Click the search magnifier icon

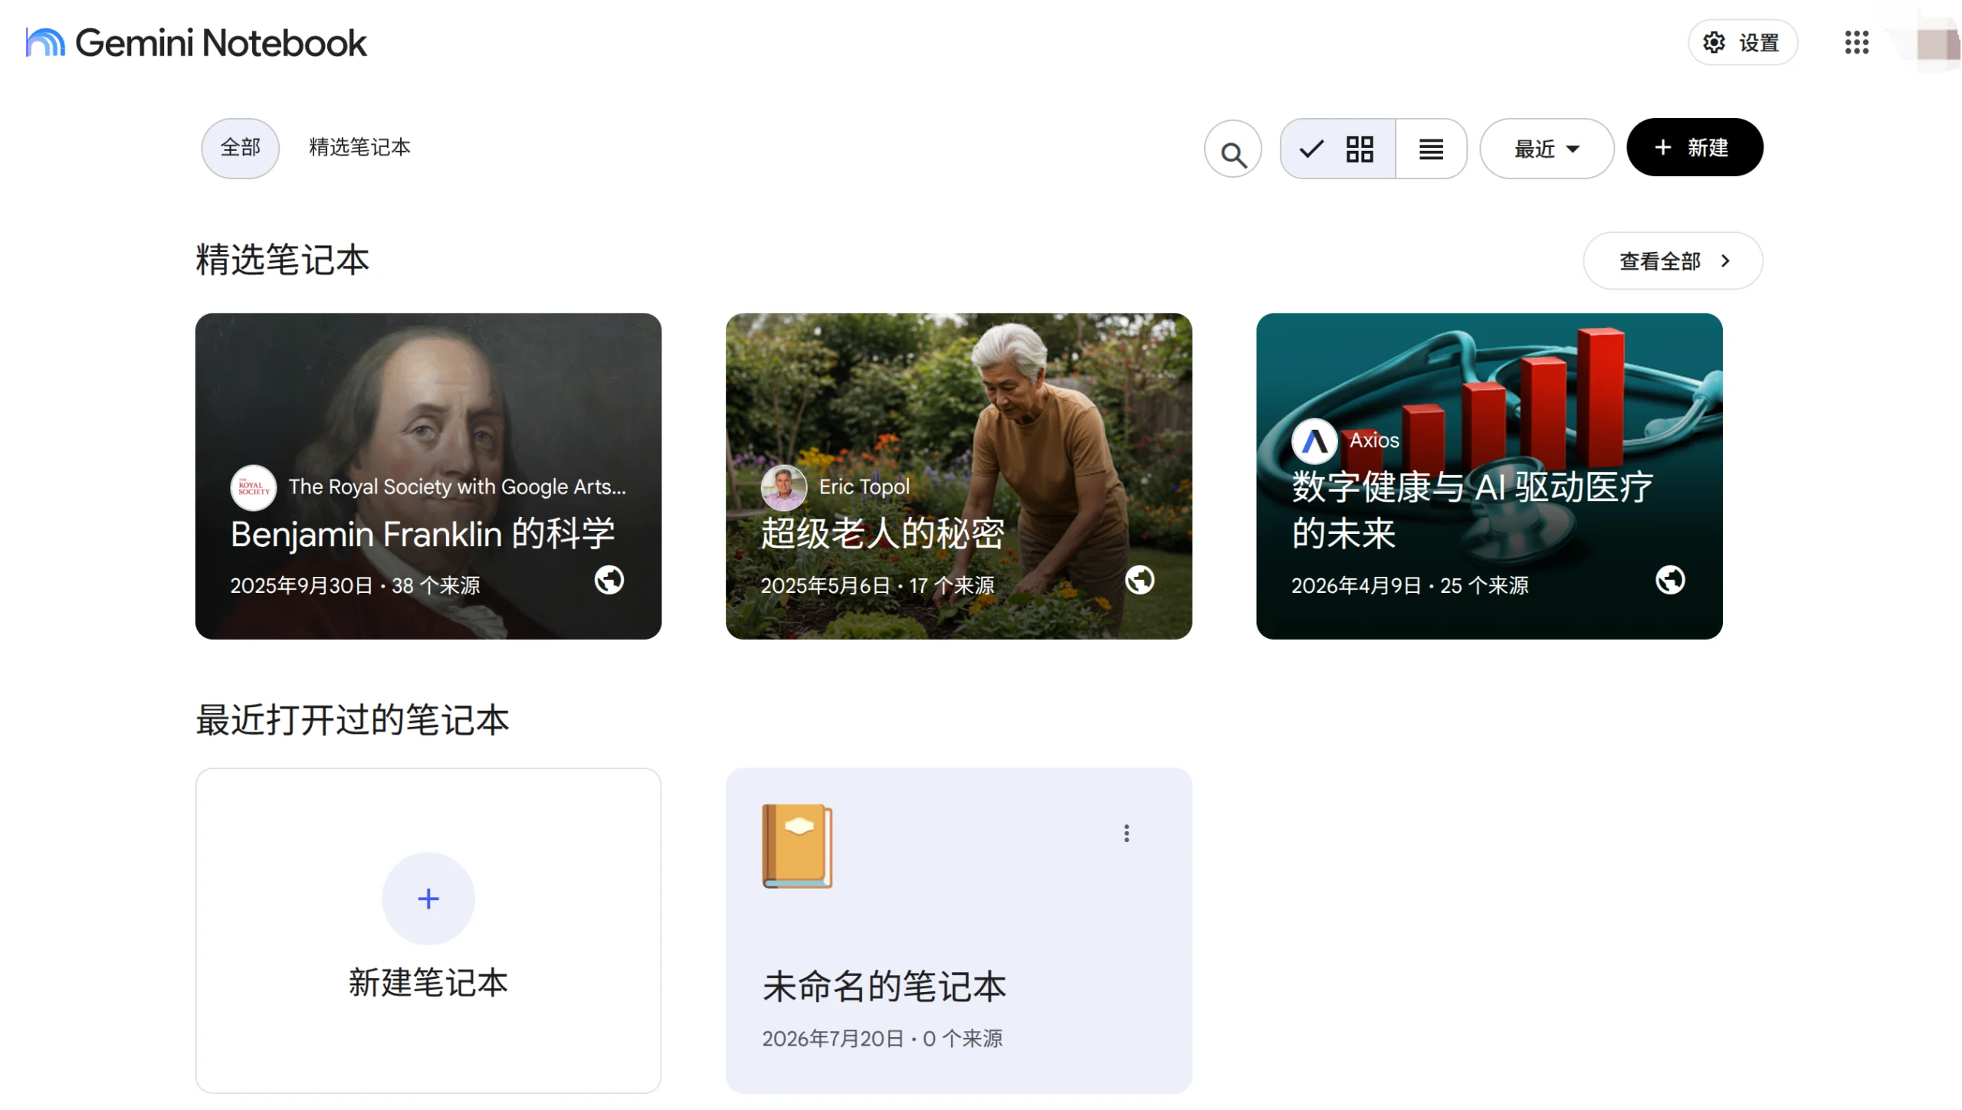point(1233,149)
